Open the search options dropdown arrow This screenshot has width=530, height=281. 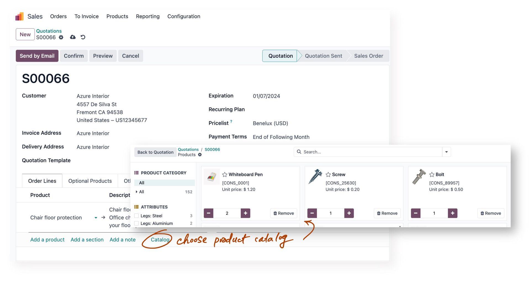click(446, 152)
